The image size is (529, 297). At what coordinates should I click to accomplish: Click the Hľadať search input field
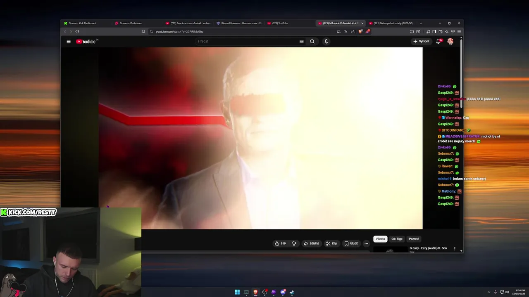pyautogui.click(x=248, y=41)
